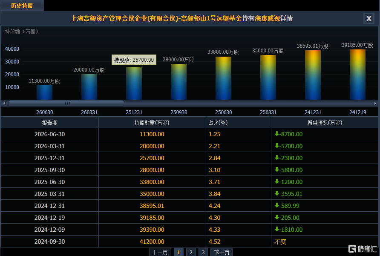Select the 250331 bar showing 35000.00万股

pos(268,78)
